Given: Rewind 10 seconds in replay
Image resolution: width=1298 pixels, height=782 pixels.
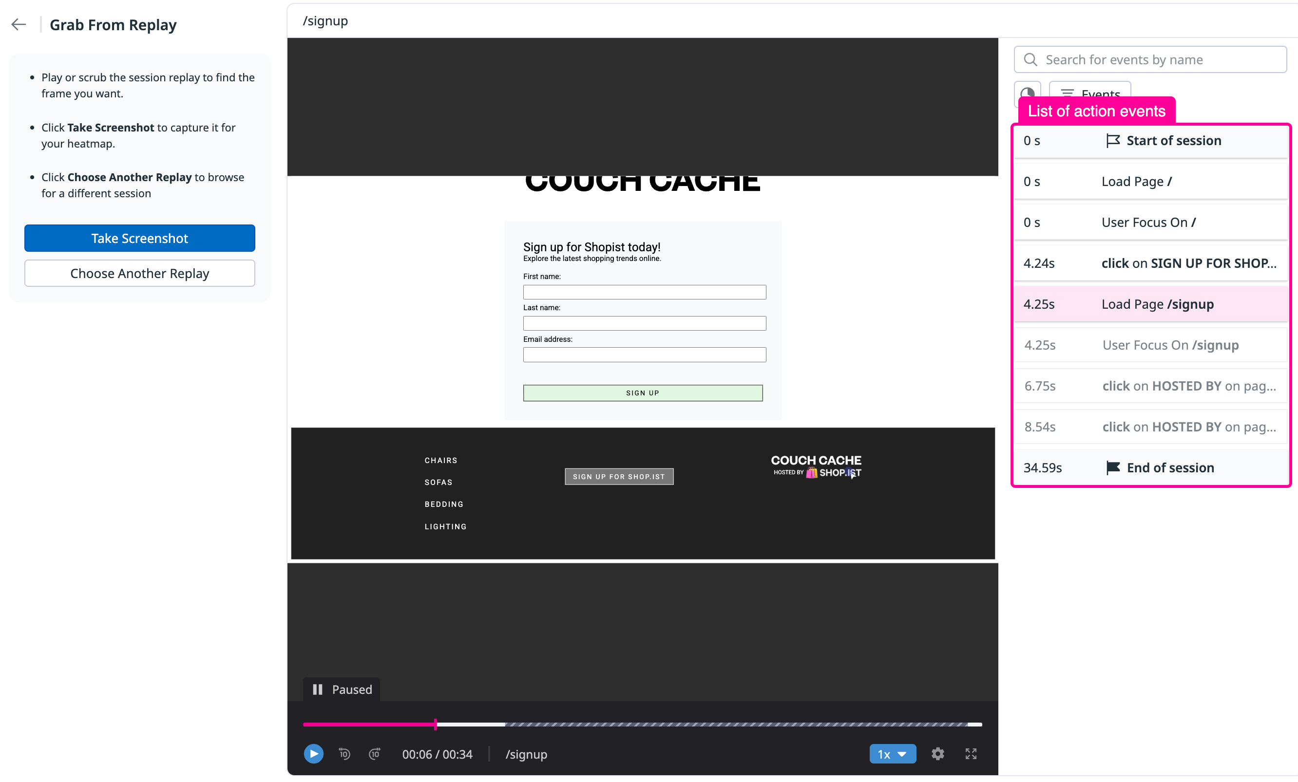Looking at the screenshot, I should 344,754.
